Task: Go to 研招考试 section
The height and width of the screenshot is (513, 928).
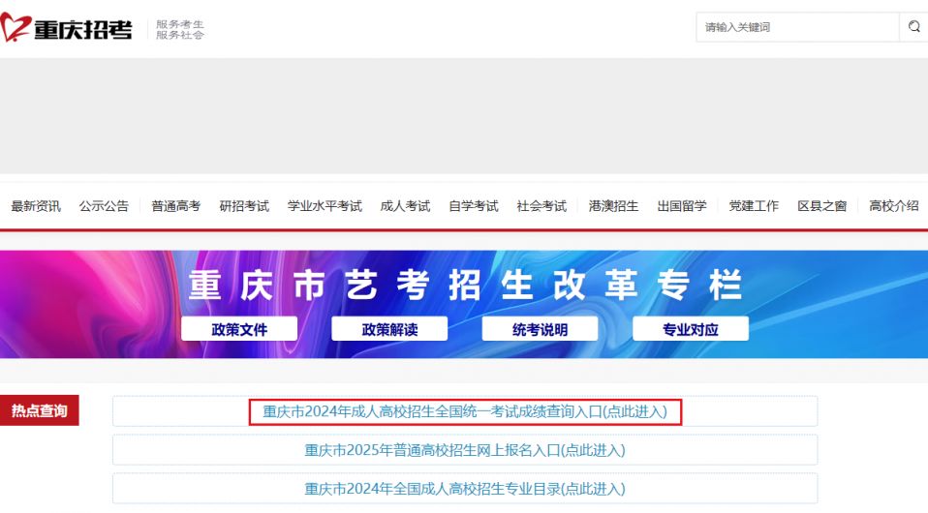Action: point(244,206)
